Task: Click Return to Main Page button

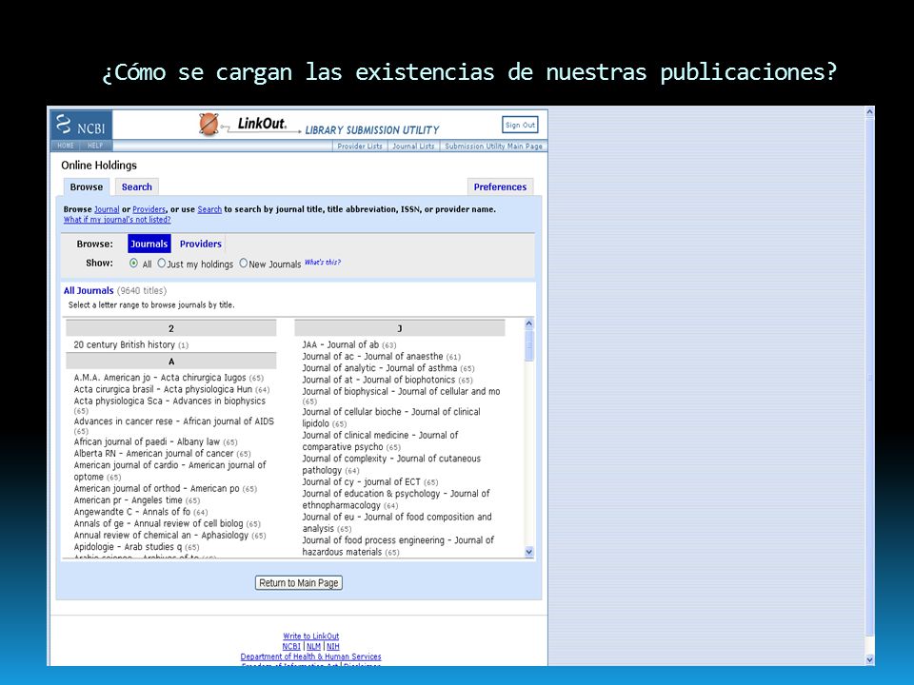Action: (x=298, y=582)
